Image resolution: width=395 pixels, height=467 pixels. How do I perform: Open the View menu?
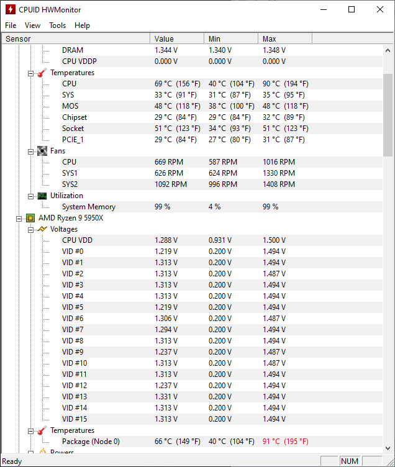tap(32, 25)
